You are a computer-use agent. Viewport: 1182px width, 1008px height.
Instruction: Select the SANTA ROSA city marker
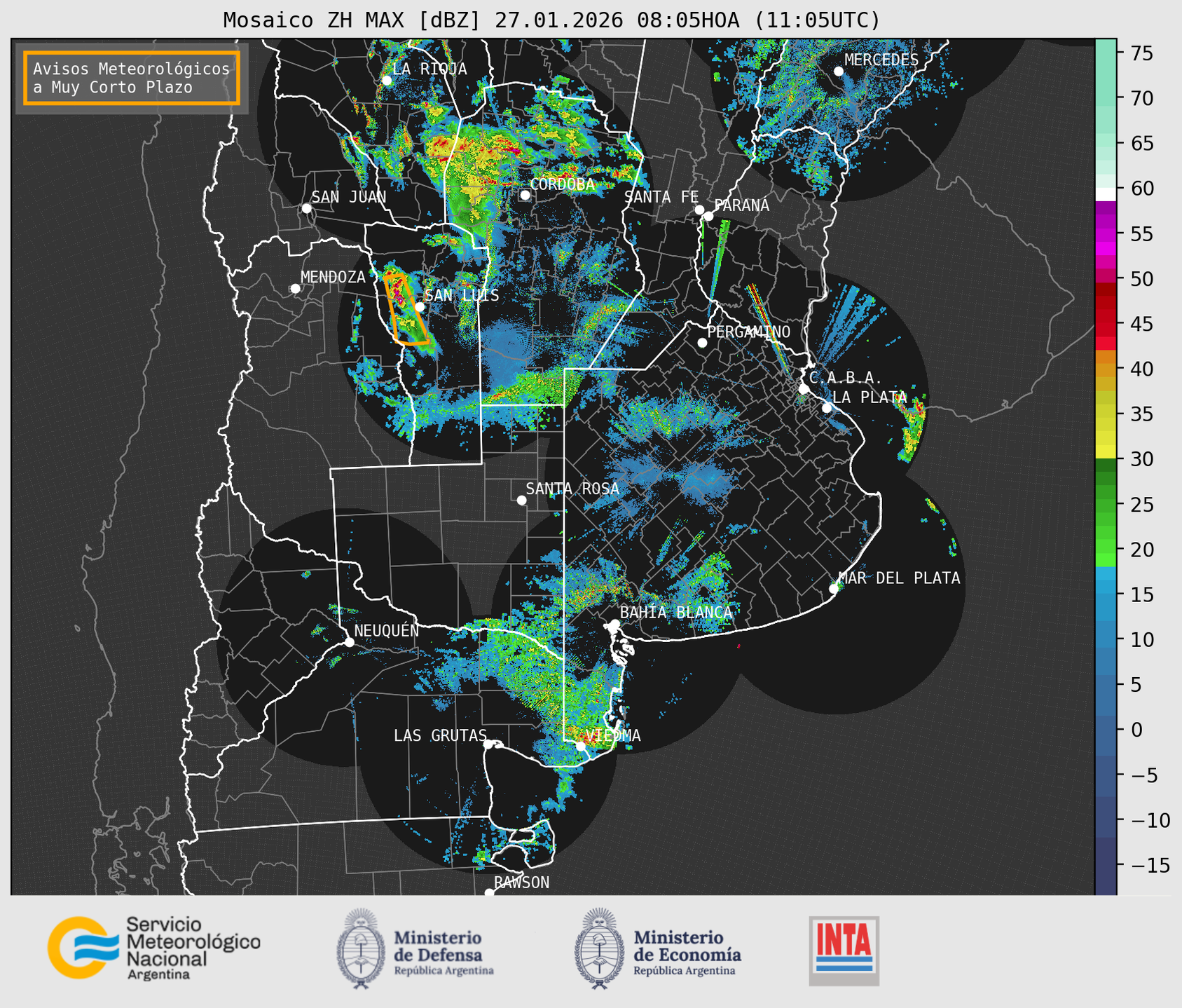pyautogui.click(x=521, y=500)
